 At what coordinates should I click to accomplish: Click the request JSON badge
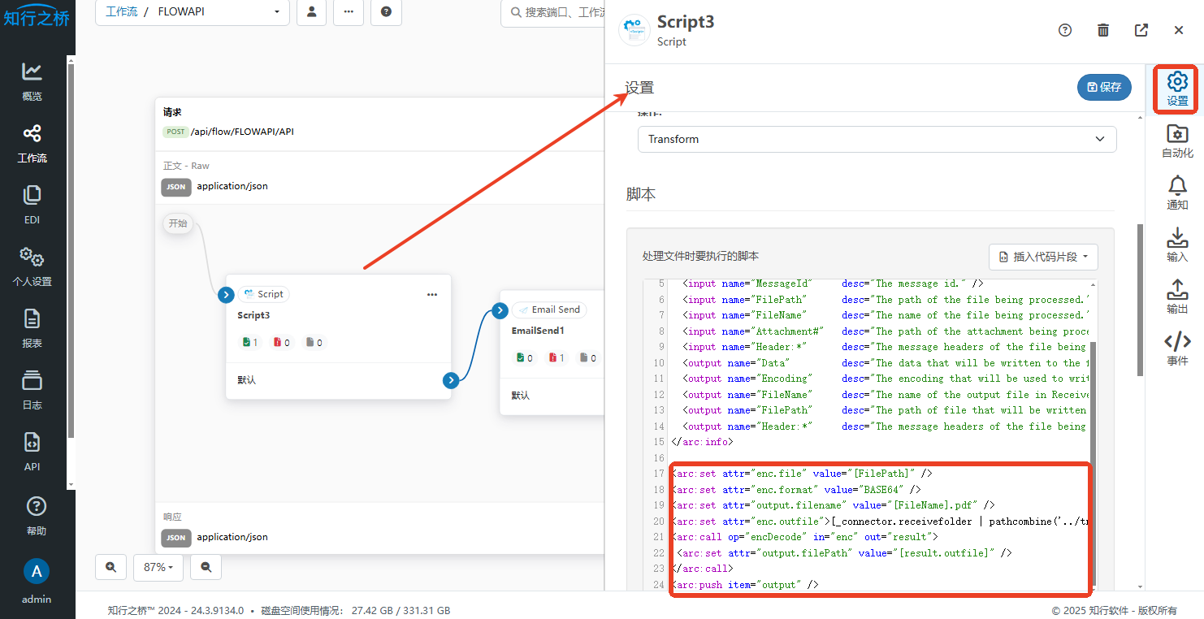coord(176,187)
